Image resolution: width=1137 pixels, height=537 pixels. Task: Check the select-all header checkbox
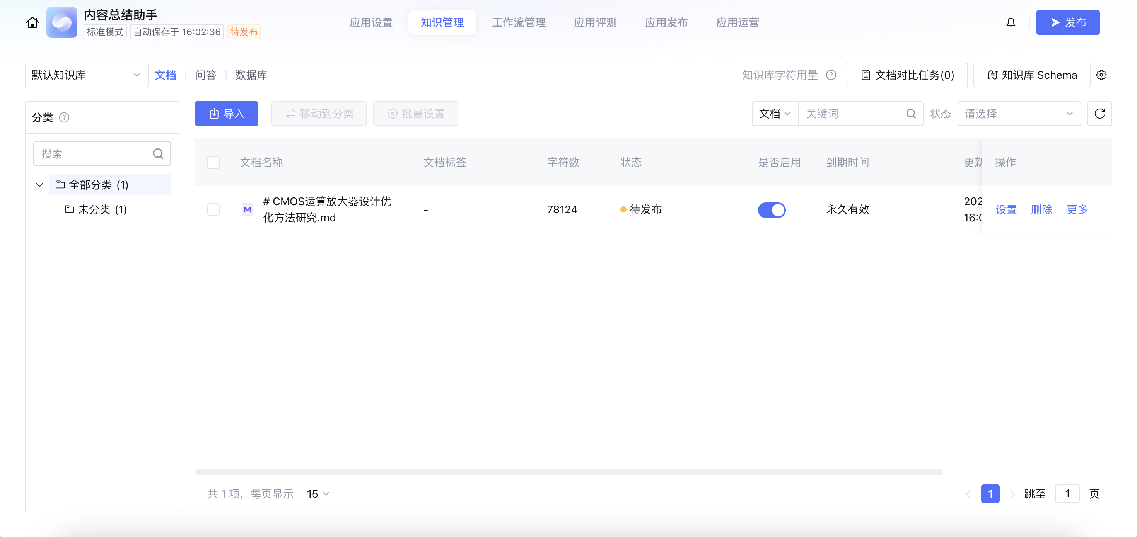[x=213, y=163]
